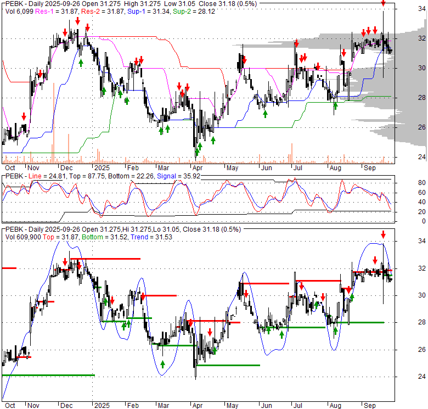Click price level 32 on the bottom chart axis
The width and height of the screenshot is (428, 409).
tap(422, 268)
